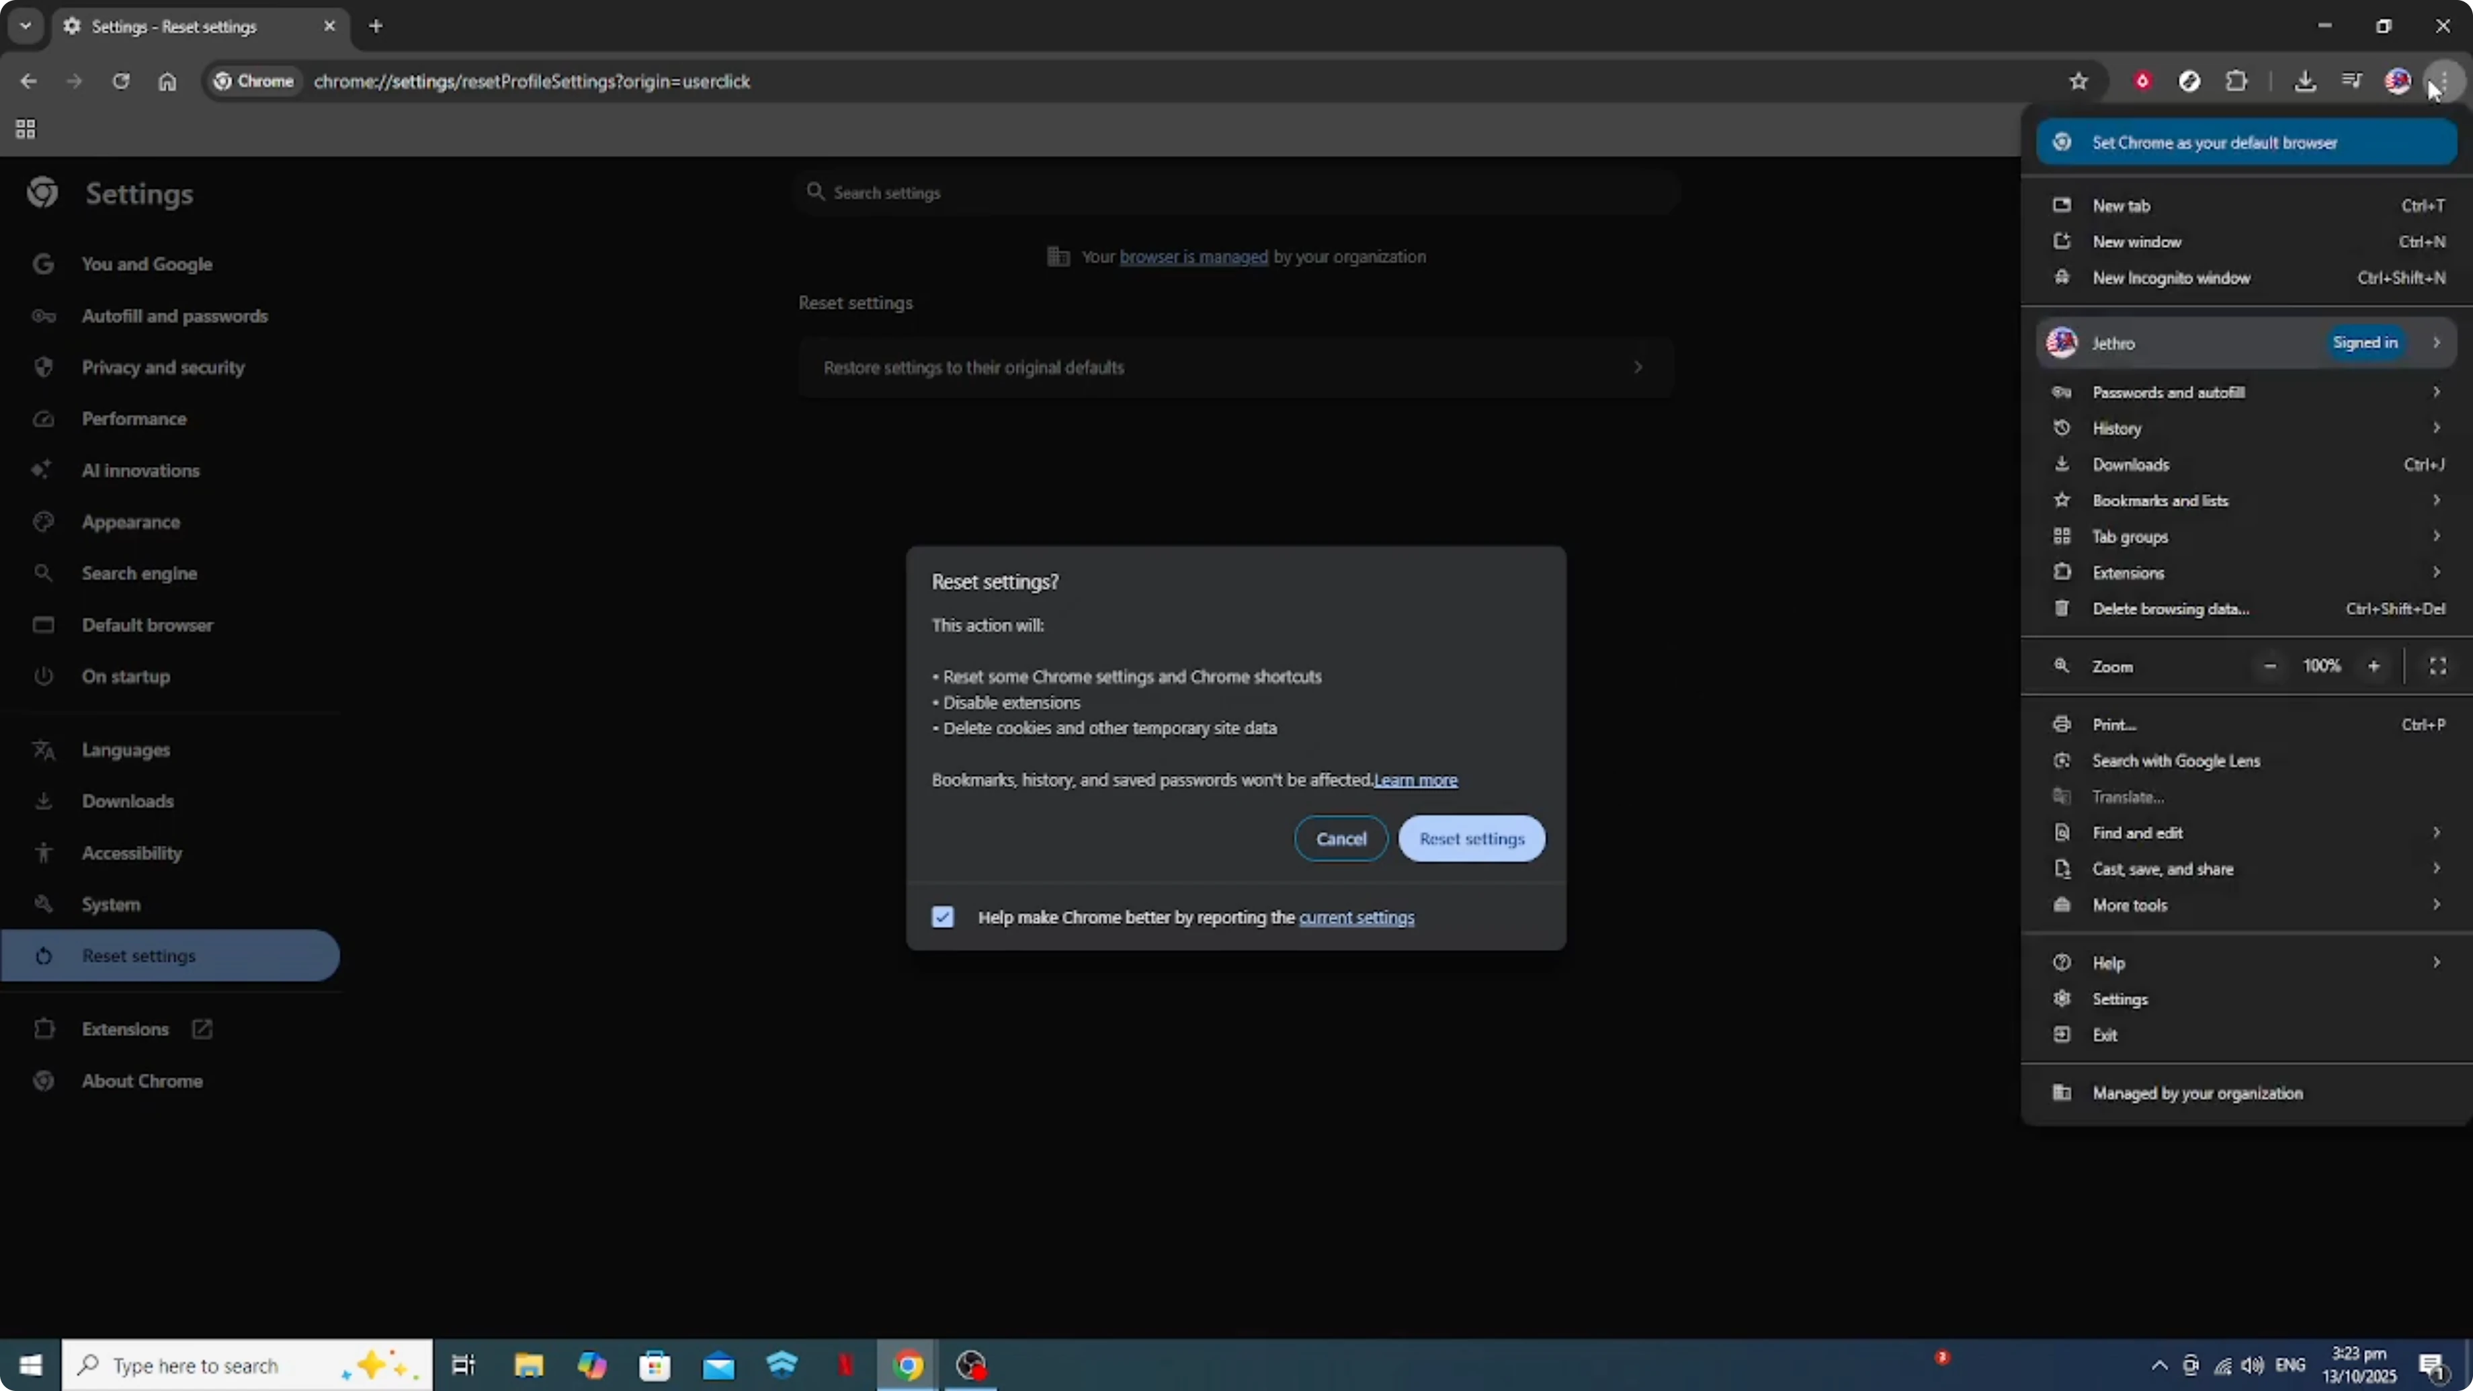This screenshot has width=2473, height=1391.
Task: Expand the History submenu
Action: (x=2247, y=429)
